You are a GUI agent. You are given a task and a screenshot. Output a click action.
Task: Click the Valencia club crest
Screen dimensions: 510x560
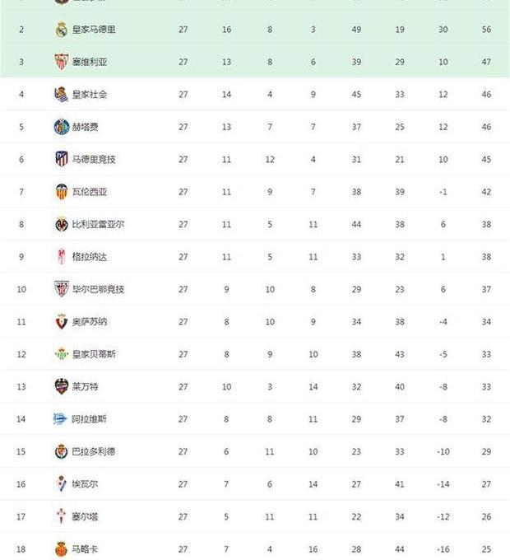(62, 192)
